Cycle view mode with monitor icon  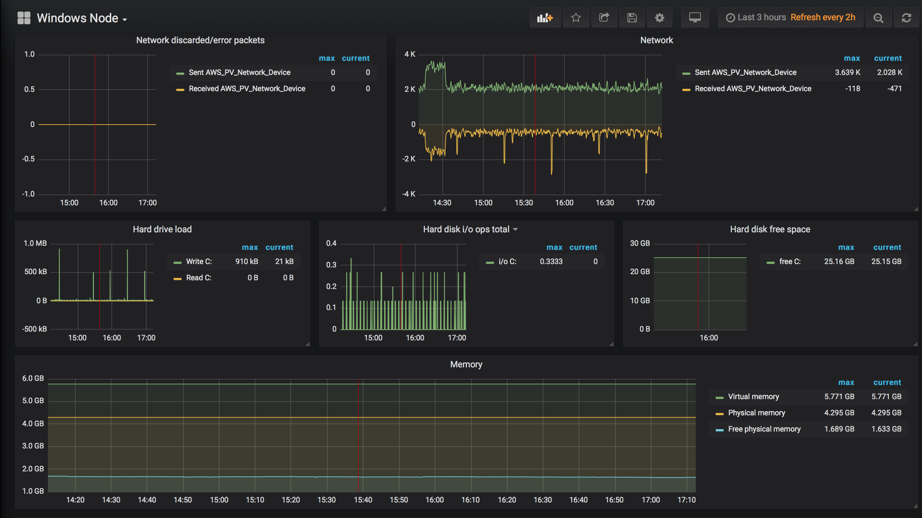(x=695, y=18)
